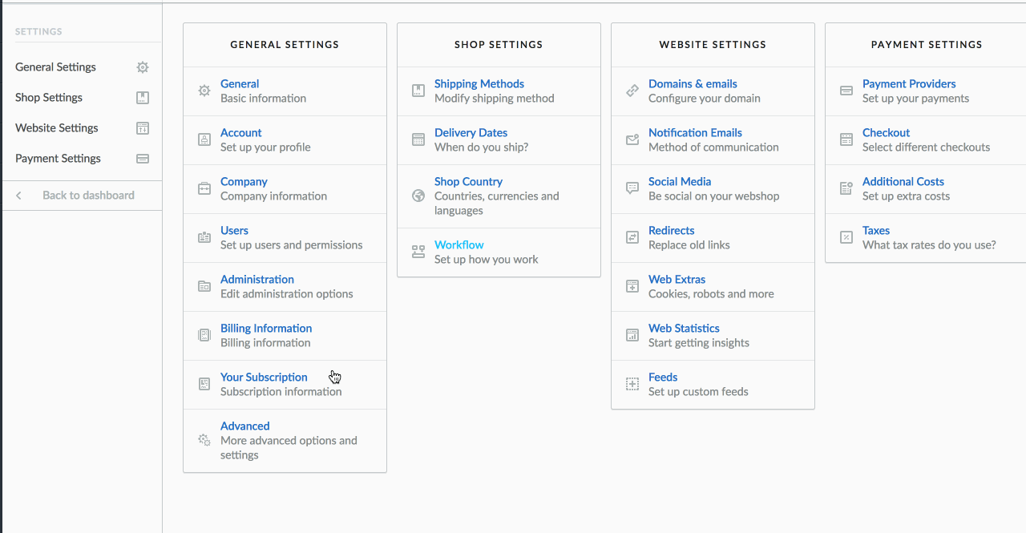Click the gear icon beside General Settings in sidebar
The width and height of the screenshot is (1026, 533).
pyautogui.click(x=143, y=67)
